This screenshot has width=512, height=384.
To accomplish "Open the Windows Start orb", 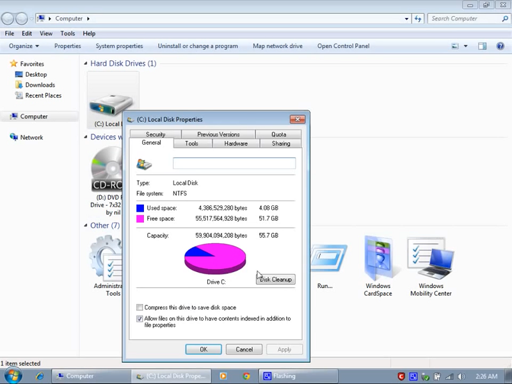I will [13, 376].
